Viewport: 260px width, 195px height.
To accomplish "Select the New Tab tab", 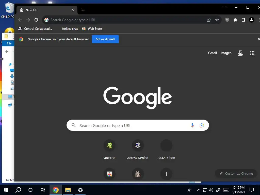I will click(x=47, y=10).
